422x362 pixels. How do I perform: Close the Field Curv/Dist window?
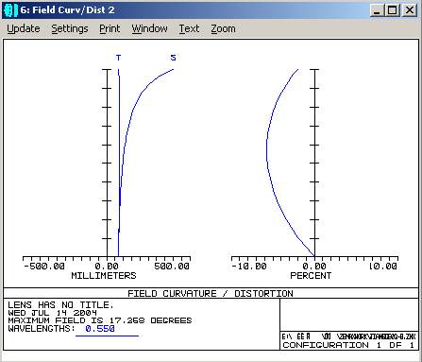click(x=410, y=10)
